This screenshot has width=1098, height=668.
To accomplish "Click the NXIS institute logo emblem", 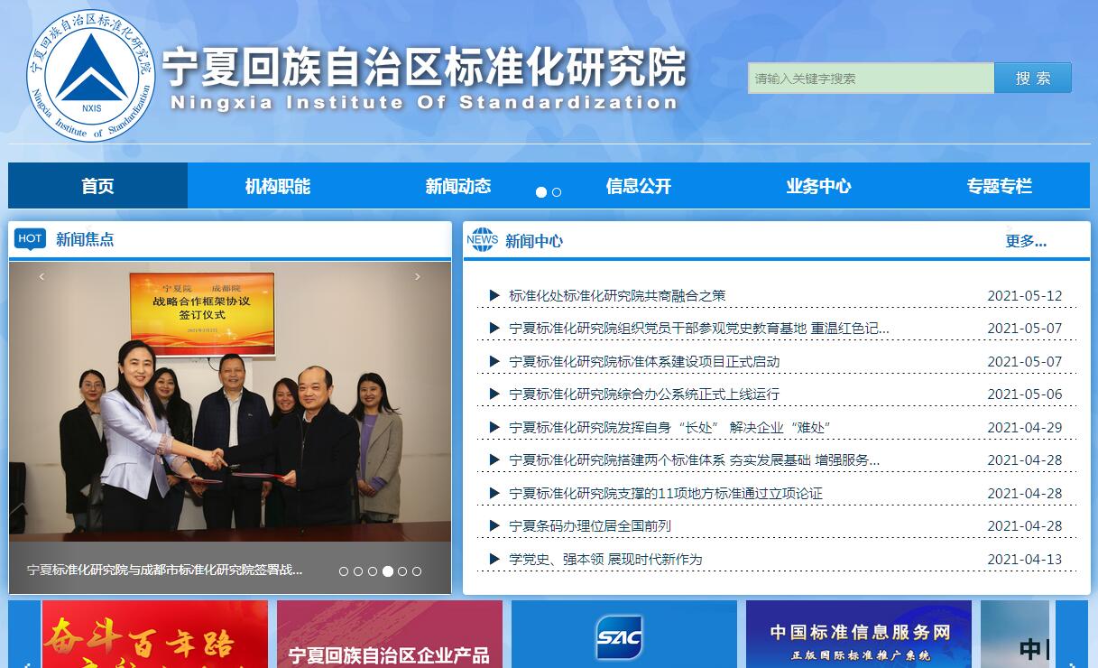I will click(x=91, y=75).
